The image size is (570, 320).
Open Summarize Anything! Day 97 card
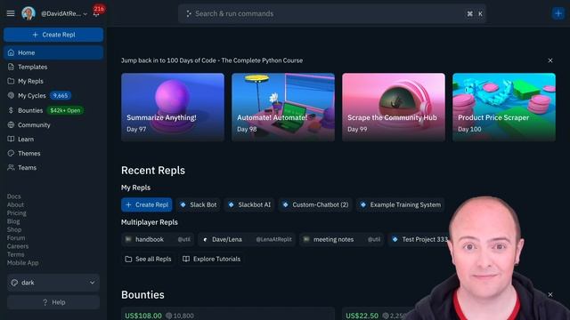pos(173,107)
